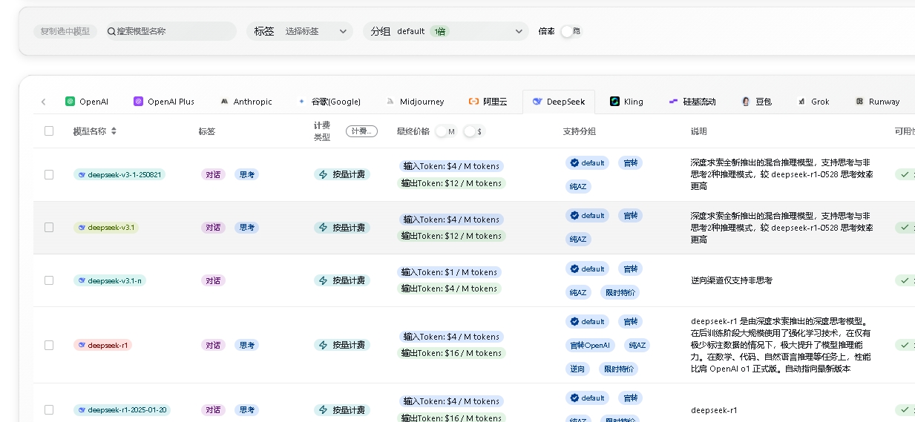Click the magnifier icon in search box
Screen dimensions: 915x422
111,31
